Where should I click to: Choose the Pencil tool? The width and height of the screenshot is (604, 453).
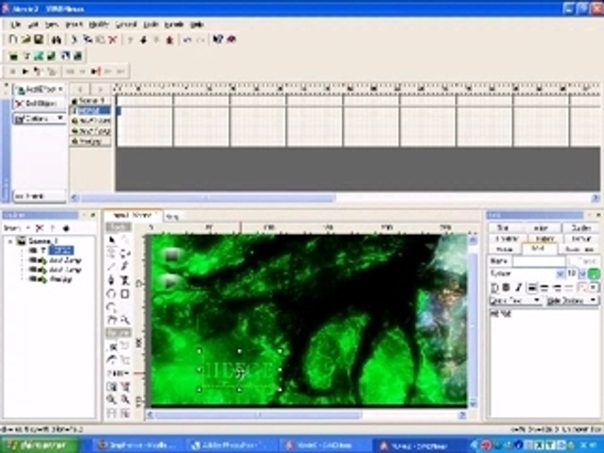(125, 266)
